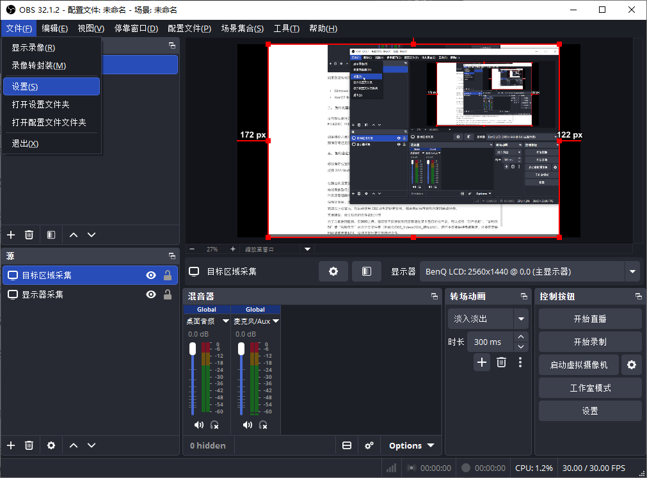647x478 pixels.
Task: Open transition properties three-dot menu
Action: point(520,363)
